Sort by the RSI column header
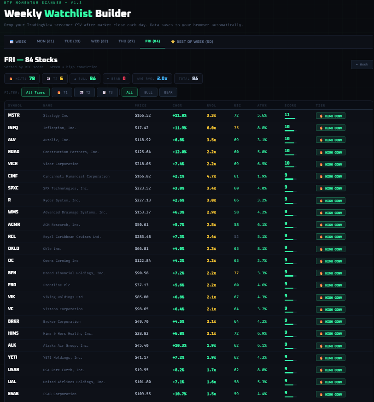The height and width of the screenshot is (402, 374). 237,106
